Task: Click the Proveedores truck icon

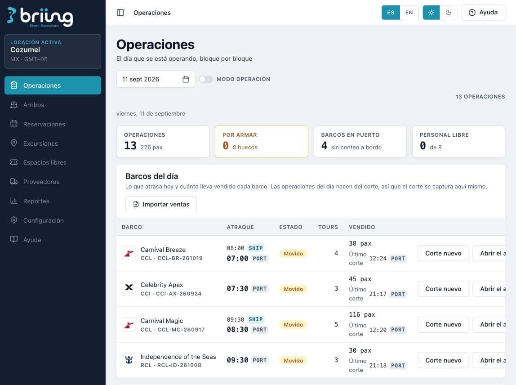Action: (14, 181)
